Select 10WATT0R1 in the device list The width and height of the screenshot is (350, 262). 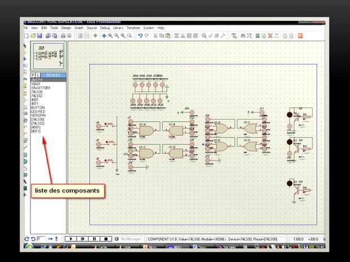coord(41,88)
